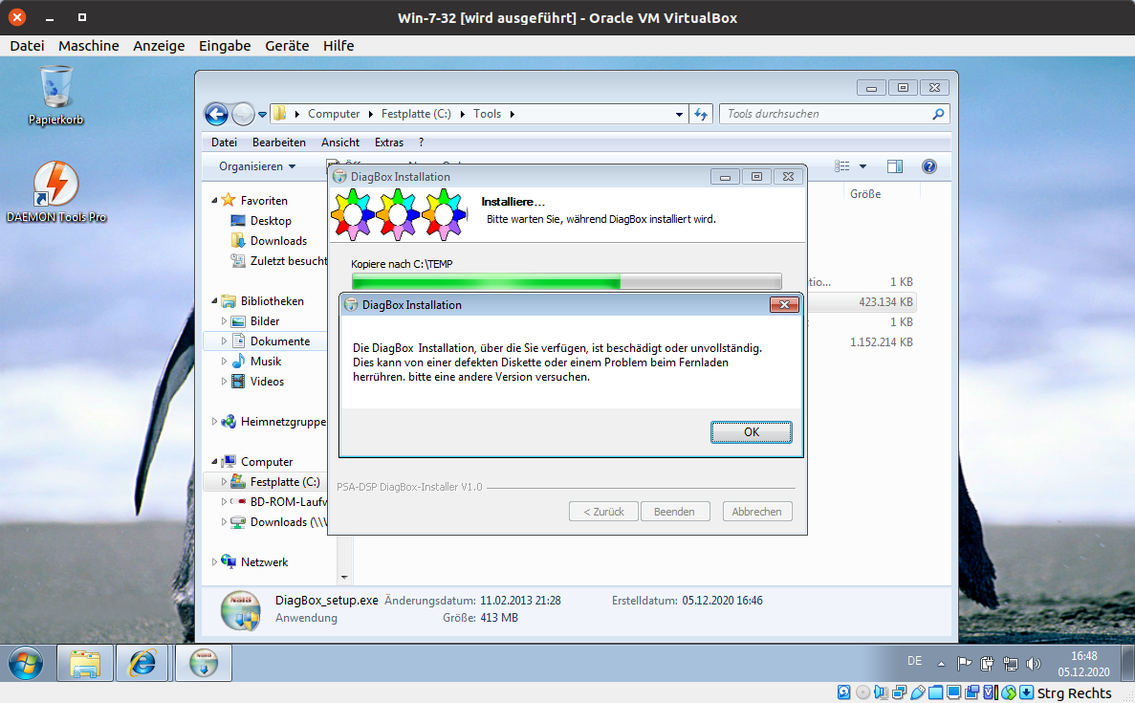The width and height of the screenshot is (1135, 703).
Task: Launch the DAEMON Tools Pro shortcut
Action: (x=55, y=192)
